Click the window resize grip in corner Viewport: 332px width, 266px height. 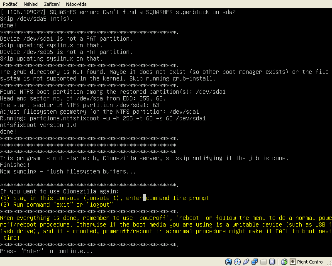pyautogui.click(x=329, y=263)
